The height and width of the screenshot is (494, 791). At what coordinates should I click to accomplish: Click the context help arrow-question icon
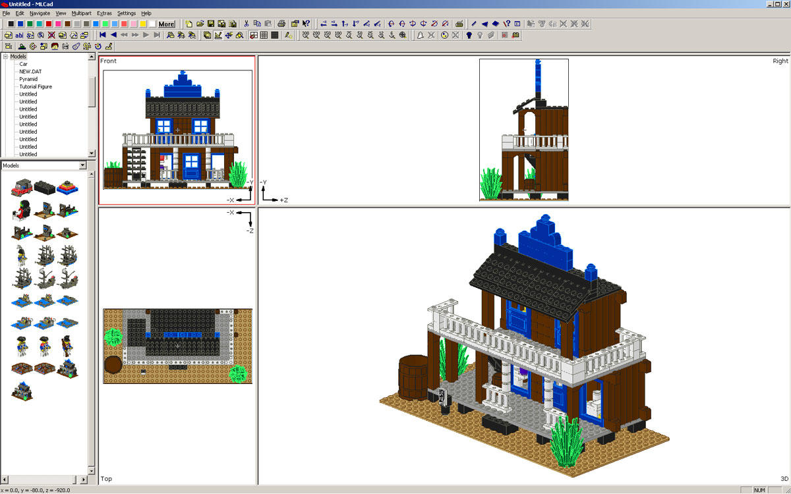point(306,24)
